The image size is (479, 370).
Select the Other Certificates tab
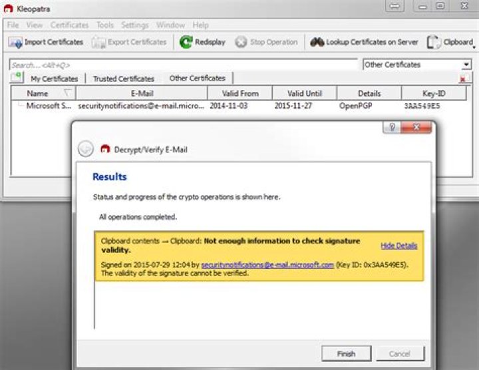tap(198, 79)
